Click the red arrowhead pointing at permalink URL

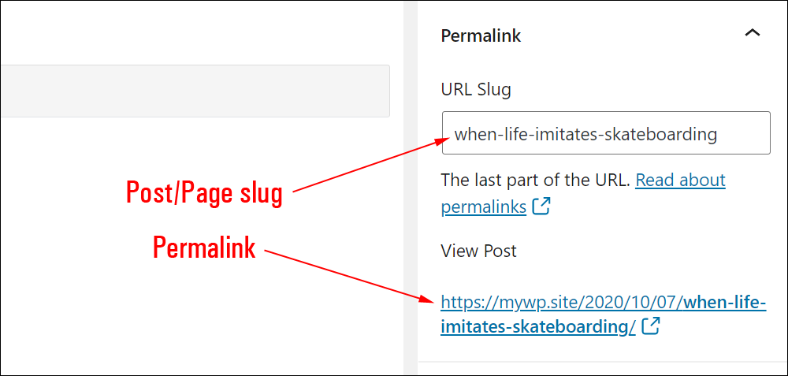pos(427,300)
